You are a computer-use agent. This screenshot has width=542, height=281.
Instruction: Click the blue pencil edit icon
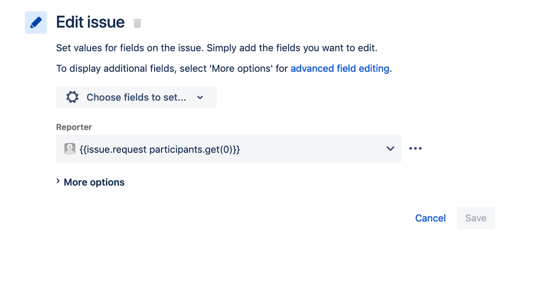[36, 23]
